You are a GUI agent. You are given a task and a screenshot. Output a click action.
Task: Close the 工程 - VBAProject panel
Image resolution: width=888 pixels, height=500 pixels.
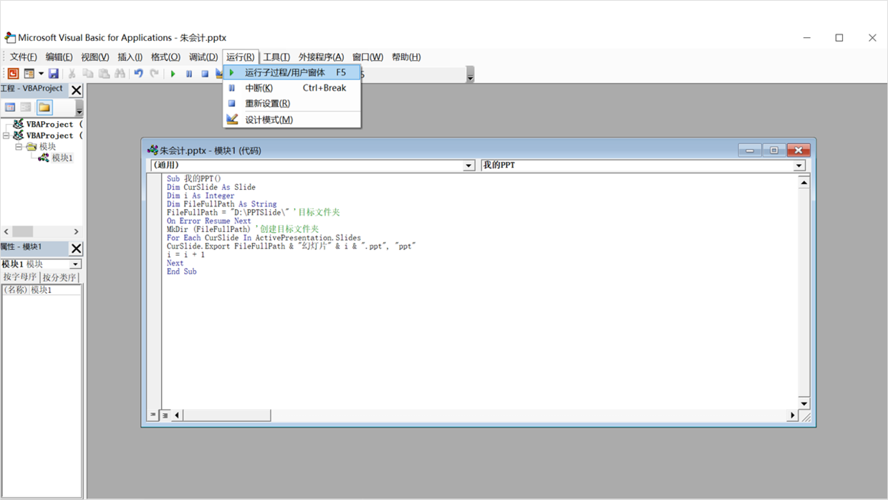(x=76, y=90)
